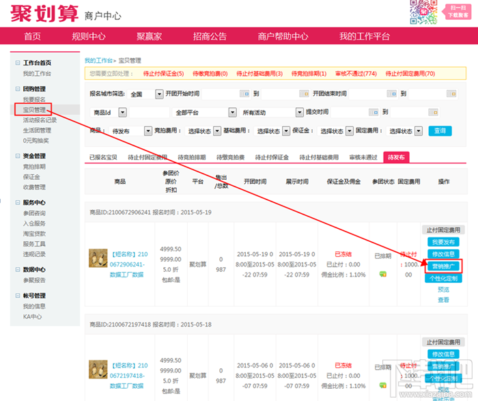Collapse the 团购管理 sidebar section
The height and width of the screenshot is (401, 478).
point(18,89)
